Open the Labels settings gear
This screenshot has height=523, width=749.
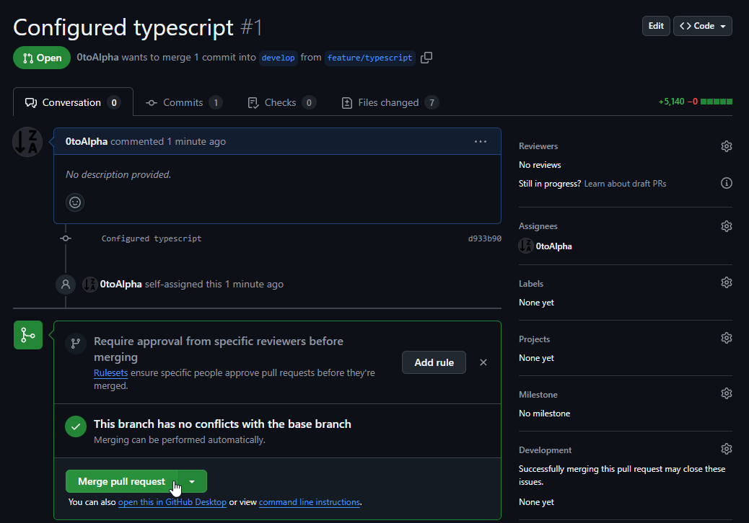pos(727,282)
